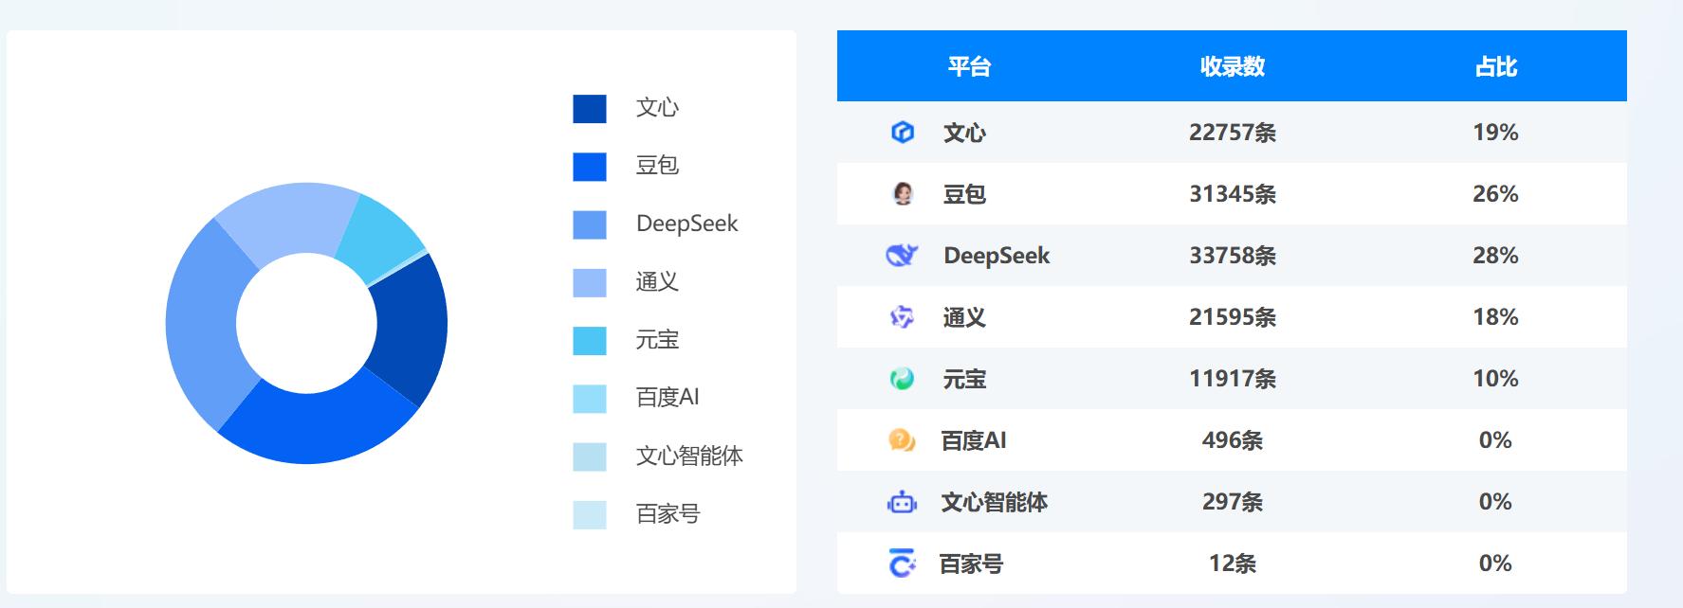
Task: Sort by 收录数 column header
Action: coord(1232,66)
